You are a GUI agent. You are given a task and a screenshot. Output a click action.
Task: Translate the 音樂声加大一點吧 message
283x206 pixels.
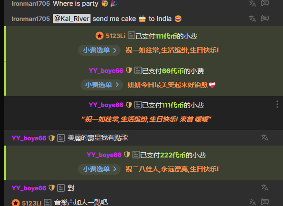pyautogui.click(x=253, y=202)
